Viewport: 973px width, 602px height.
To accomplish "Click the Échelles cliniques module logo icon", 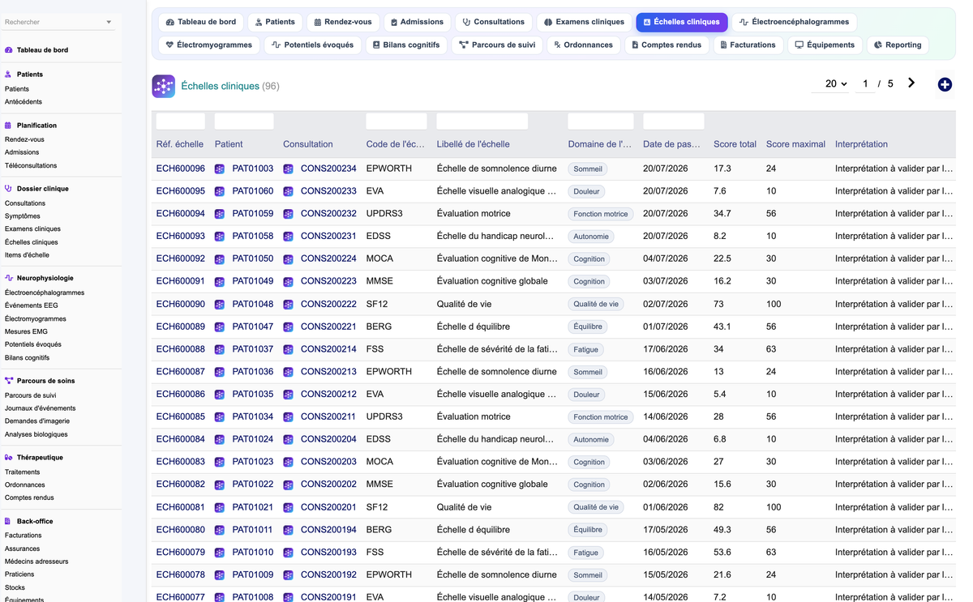I will [164, 86].
